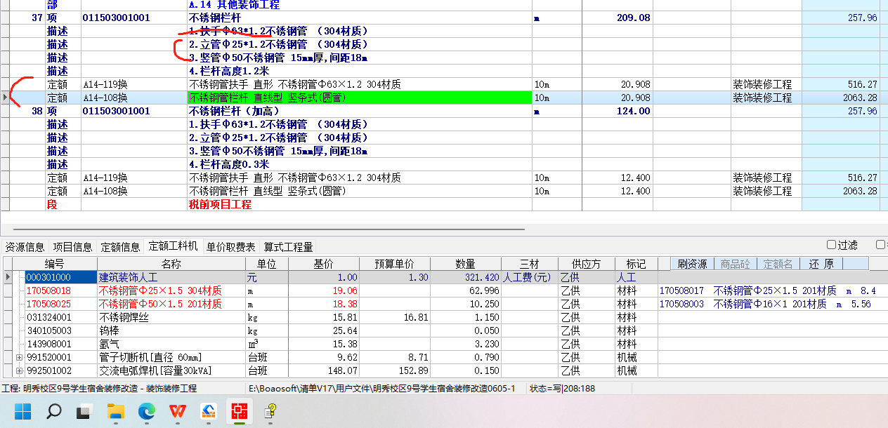The image size is (888, 428).
Task: Click the 供应方 column header
Action: (587, 264)
